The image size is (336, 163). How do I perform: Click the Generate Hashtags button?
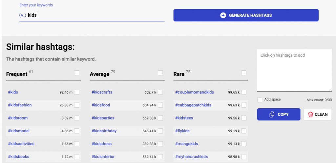tap(246, 15)
